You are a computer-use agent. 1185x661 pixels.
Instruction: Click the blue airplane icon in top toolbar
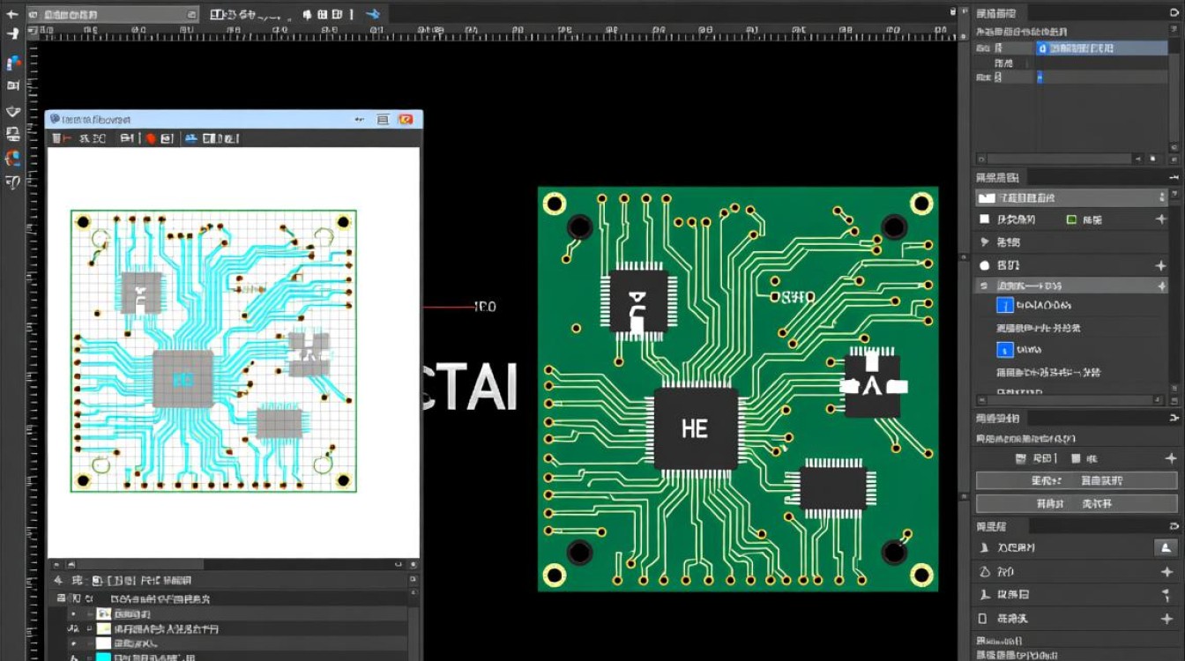point(373,14)
